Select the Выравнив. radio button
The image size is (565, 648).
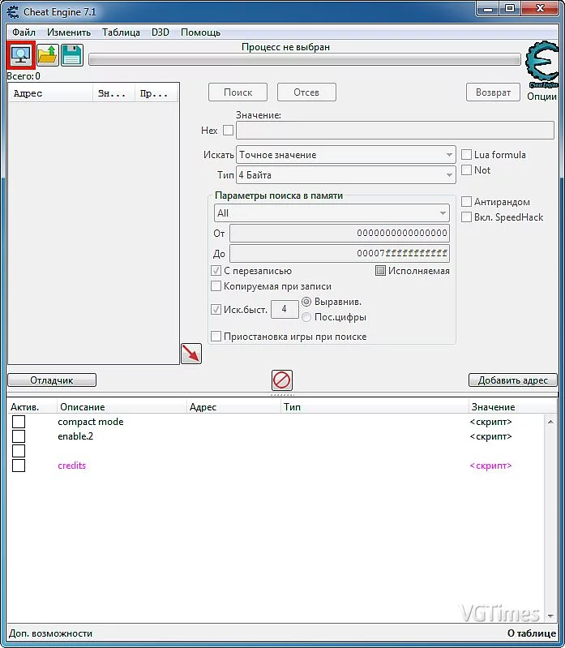tap(306, 302)
